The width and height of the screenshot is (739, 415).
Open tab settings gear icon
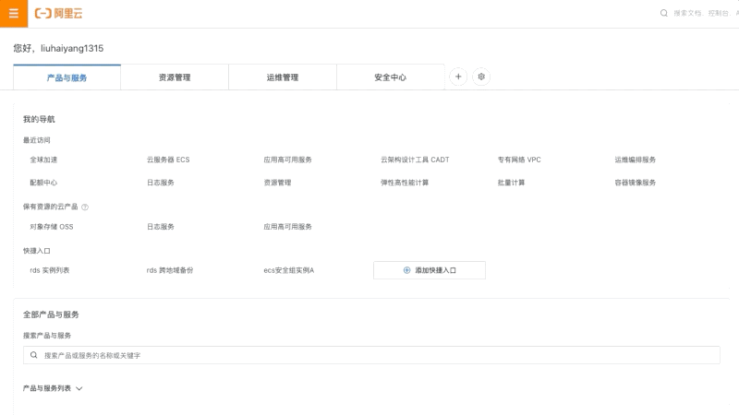pyautogui.click(x=481, y=77)
